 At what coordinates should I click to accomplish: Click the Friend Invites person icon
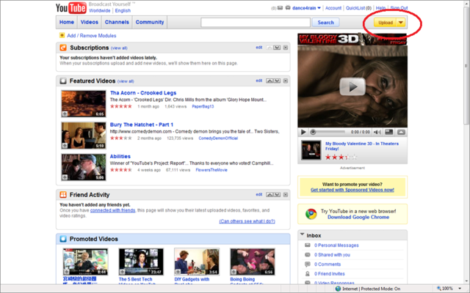point(307,273)
